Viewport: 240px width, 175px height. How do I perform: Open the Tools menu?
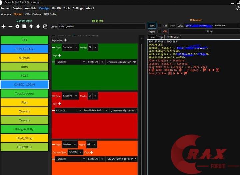point(67,8)
